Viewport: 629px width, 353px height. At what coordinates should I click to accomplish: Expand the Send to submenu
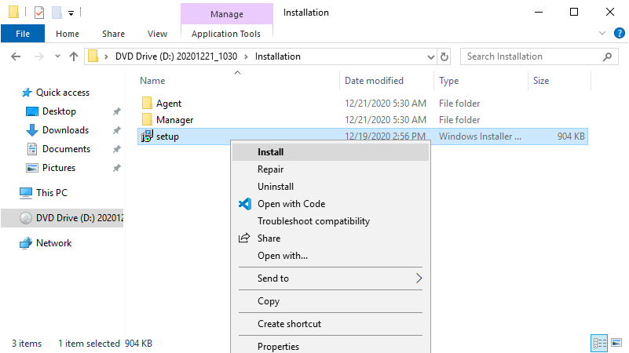click(419, 278)
